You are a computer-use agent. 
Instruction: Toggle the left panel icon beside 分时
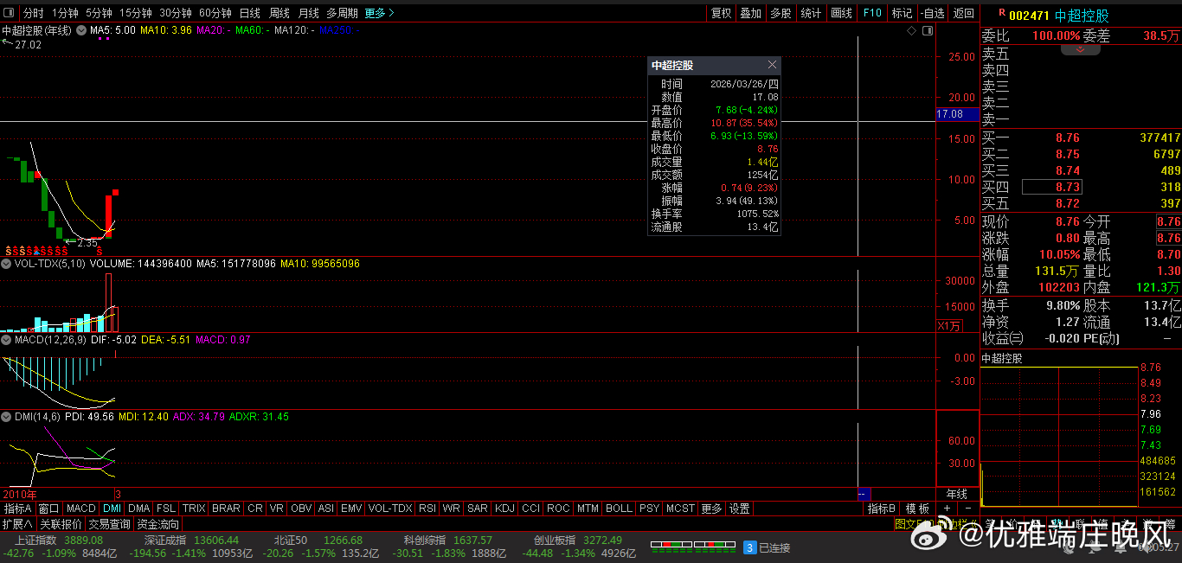click(x=10, y=12)
